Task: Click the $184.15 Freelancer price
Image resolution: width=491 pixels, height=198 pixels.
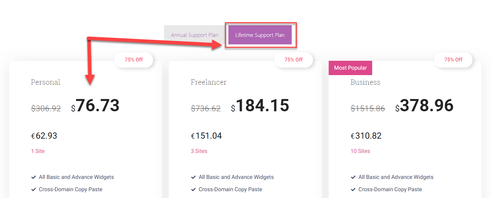Action: [x=260, y=106]
